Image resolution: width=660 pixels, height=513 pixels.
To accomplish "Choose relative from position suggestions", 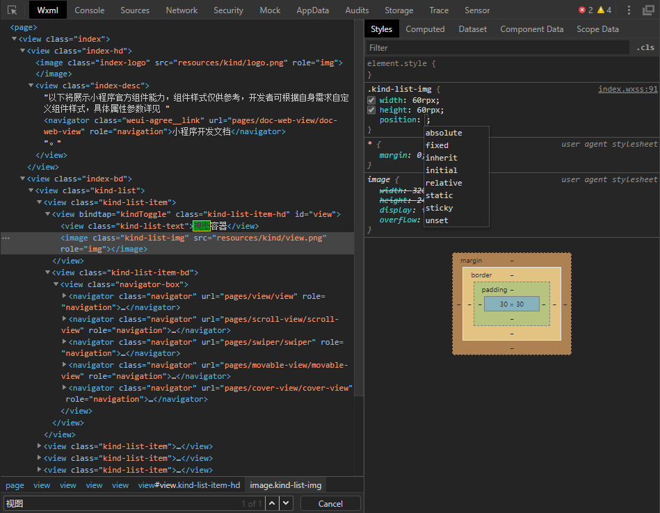I will click(456, 183).
